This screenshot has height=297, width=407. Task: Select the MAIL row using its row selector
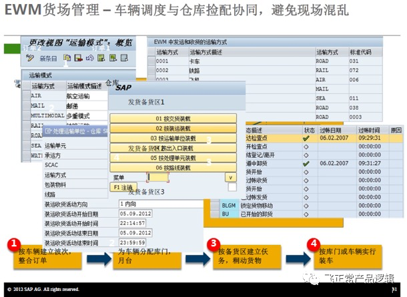tap(26, 105)
